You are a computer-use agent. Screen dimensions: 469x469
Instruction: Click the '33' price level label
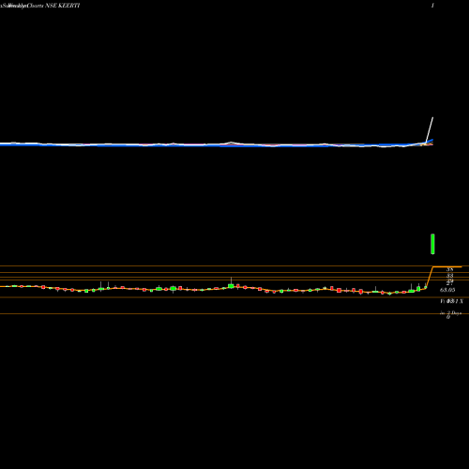[450, 276]
